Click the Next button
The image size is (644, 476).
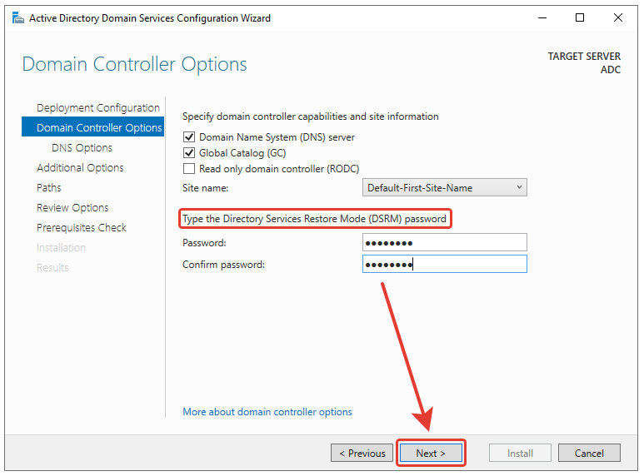pos(430,454)
